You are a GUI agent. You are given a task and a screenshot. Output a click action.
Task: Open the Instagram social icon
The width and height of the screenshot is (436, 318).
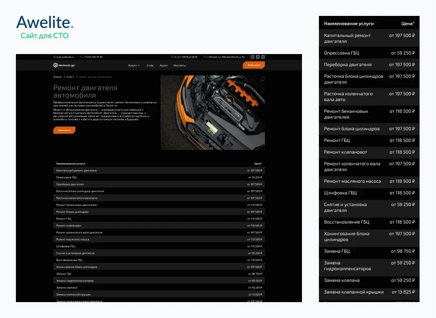[x=253, y=57]
